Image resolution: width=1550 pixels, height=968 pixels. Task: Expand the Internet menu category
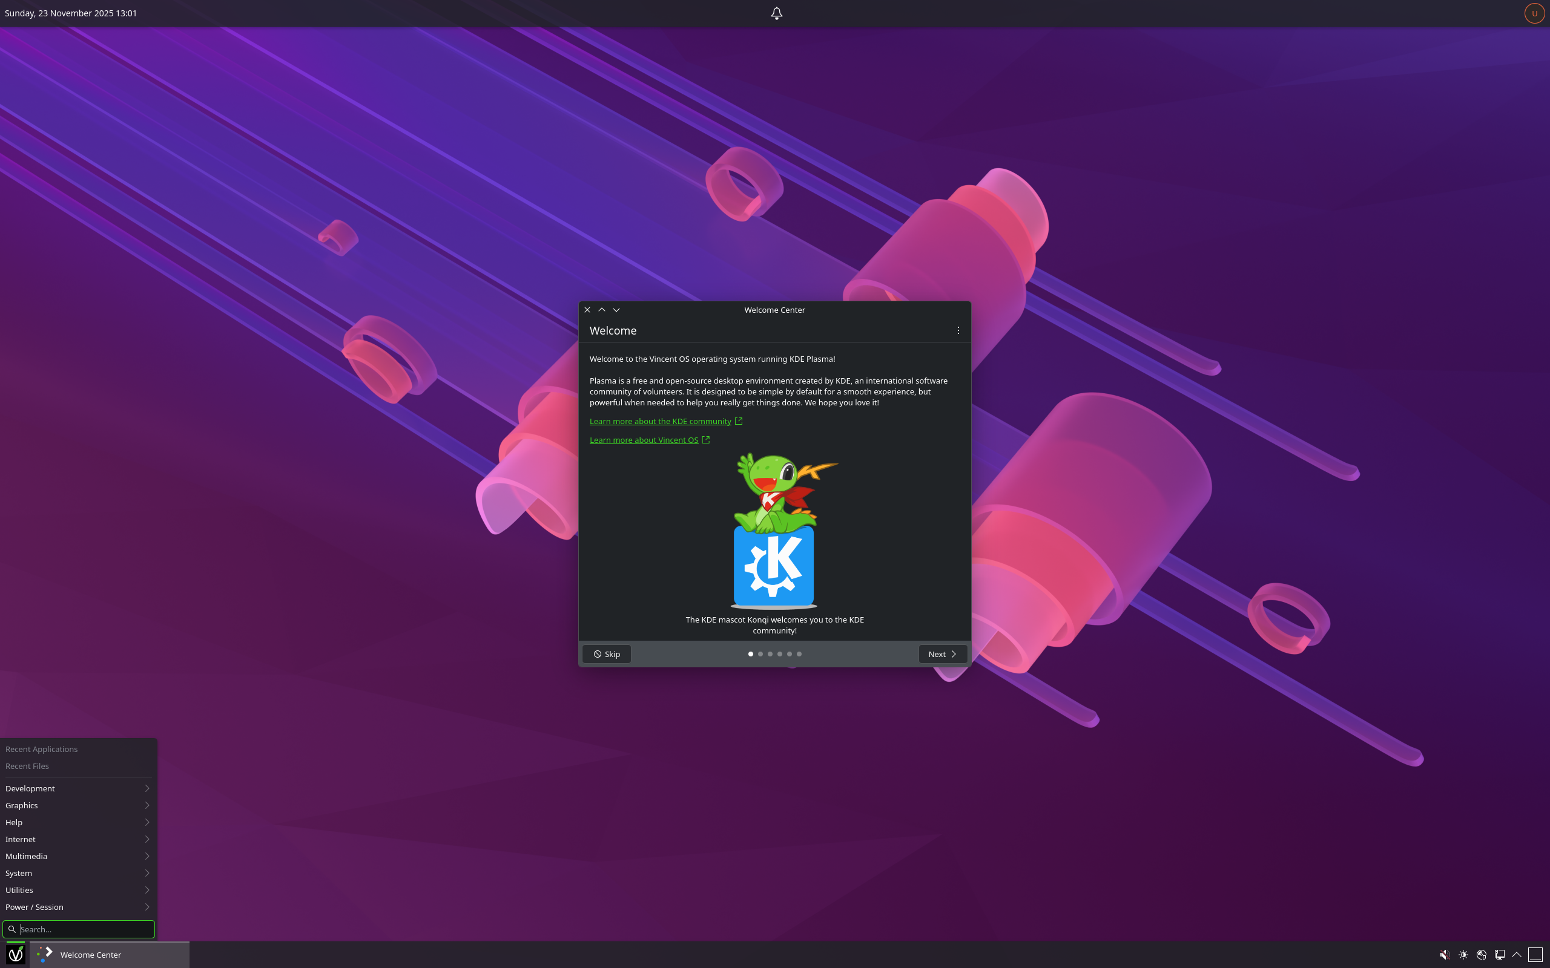point(78,839)
